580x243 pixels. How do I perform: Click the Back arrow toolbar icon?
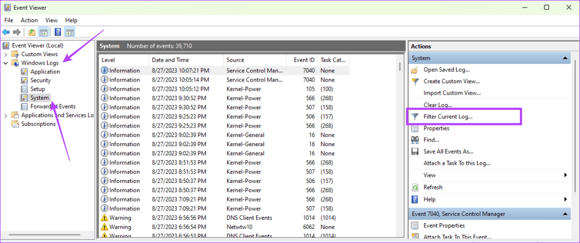point(6,32)
